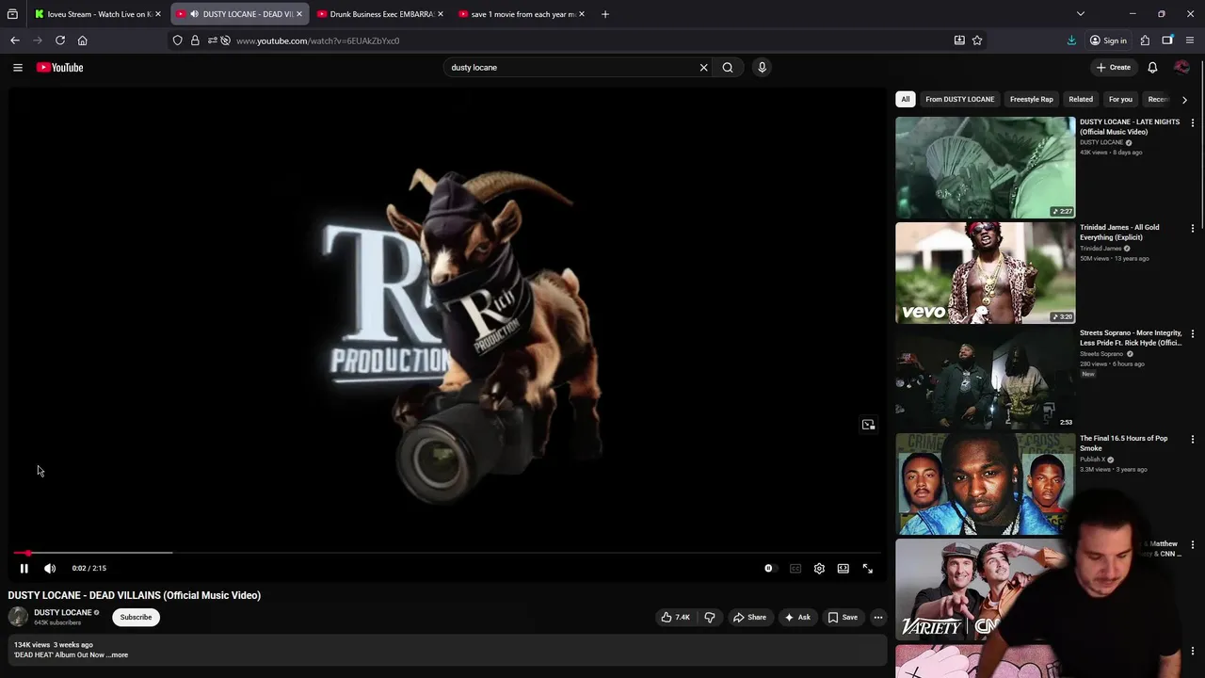
Task: Save video to a playlist
Action: 843,618
